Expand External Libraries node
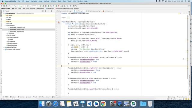The width and height of the screenshot is (192, 108). (3, 47)
